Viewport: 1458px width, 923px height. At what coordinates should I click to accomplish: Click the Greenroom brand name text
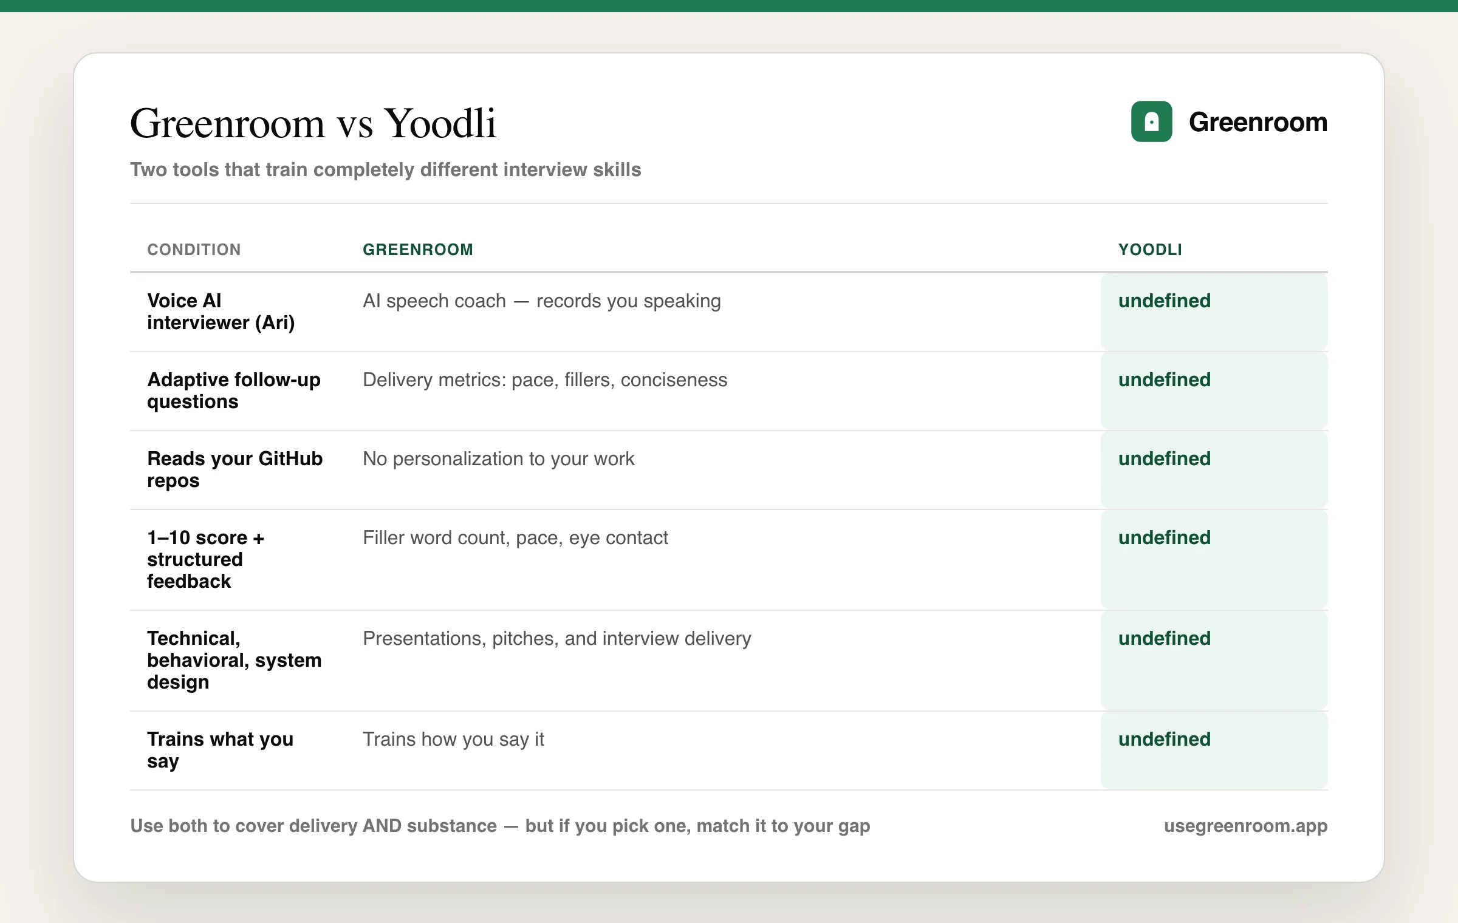1258,122
